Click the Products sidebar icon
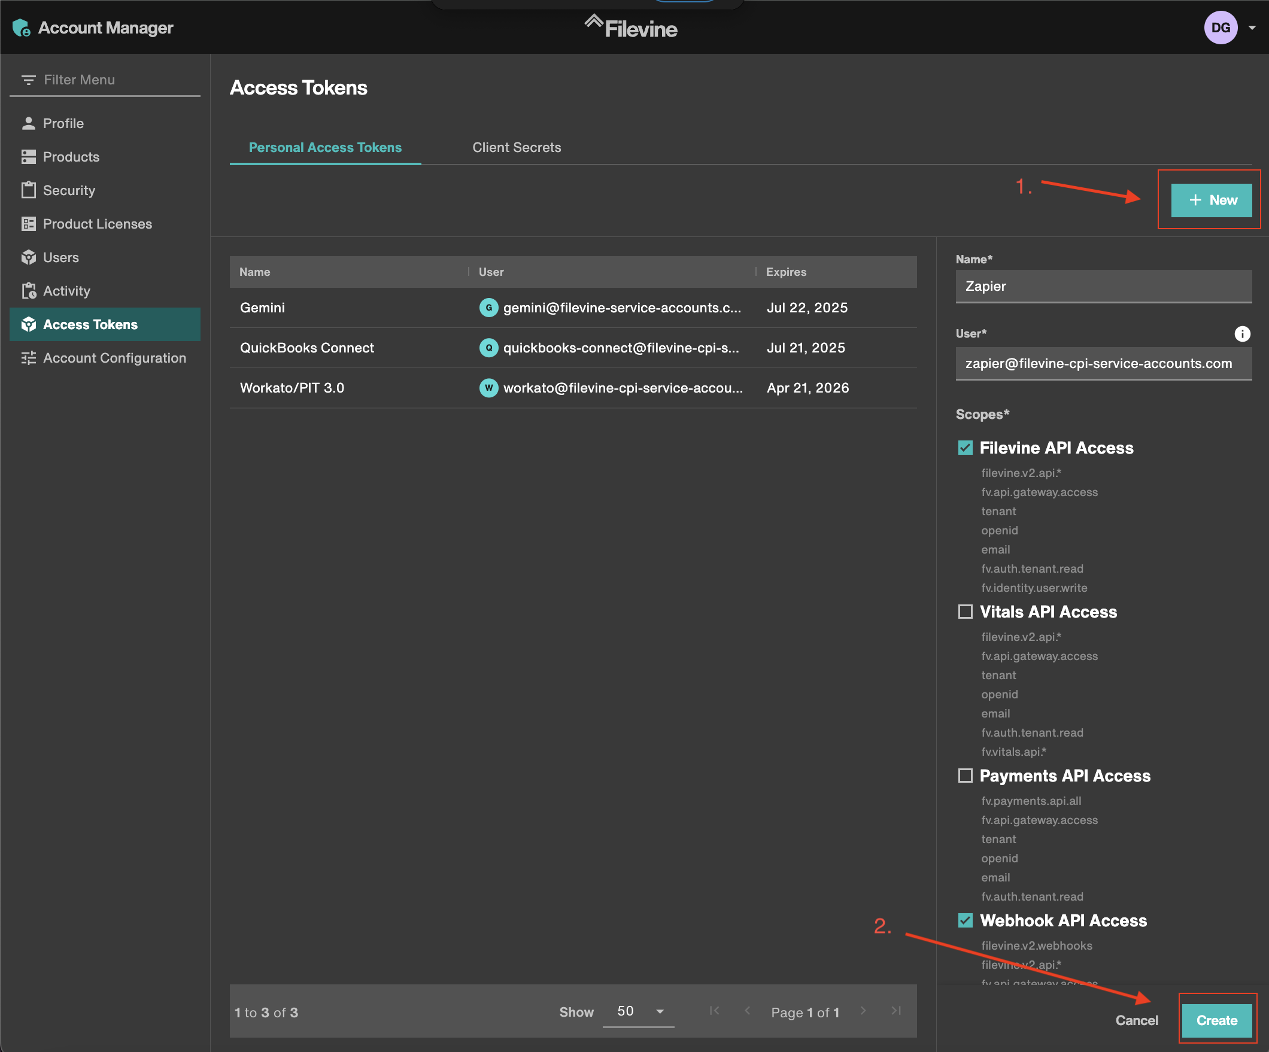The image size is (1269, 1052). [28, 157]
